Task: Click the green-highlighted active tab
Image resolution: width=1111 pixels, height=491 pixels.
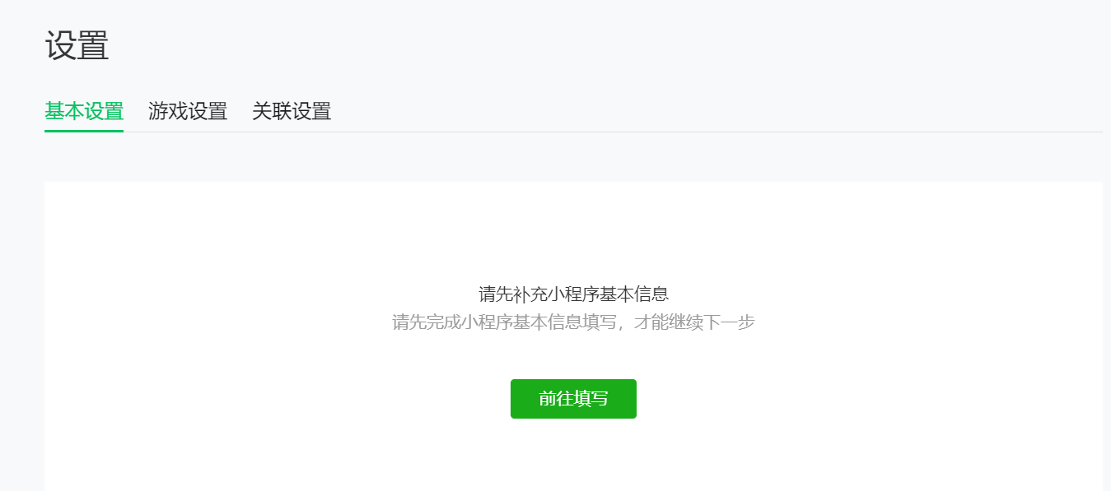Action: 84,111
